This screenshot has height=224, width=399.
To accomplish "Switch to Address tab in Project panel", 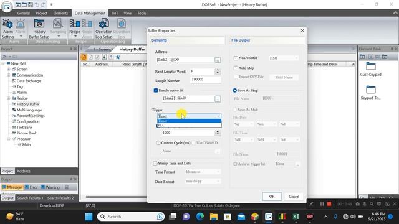I will (x=24, y=172).
